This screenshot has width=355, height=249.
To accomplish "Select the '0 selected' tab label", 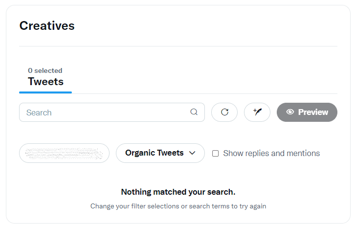I will 45,70.
